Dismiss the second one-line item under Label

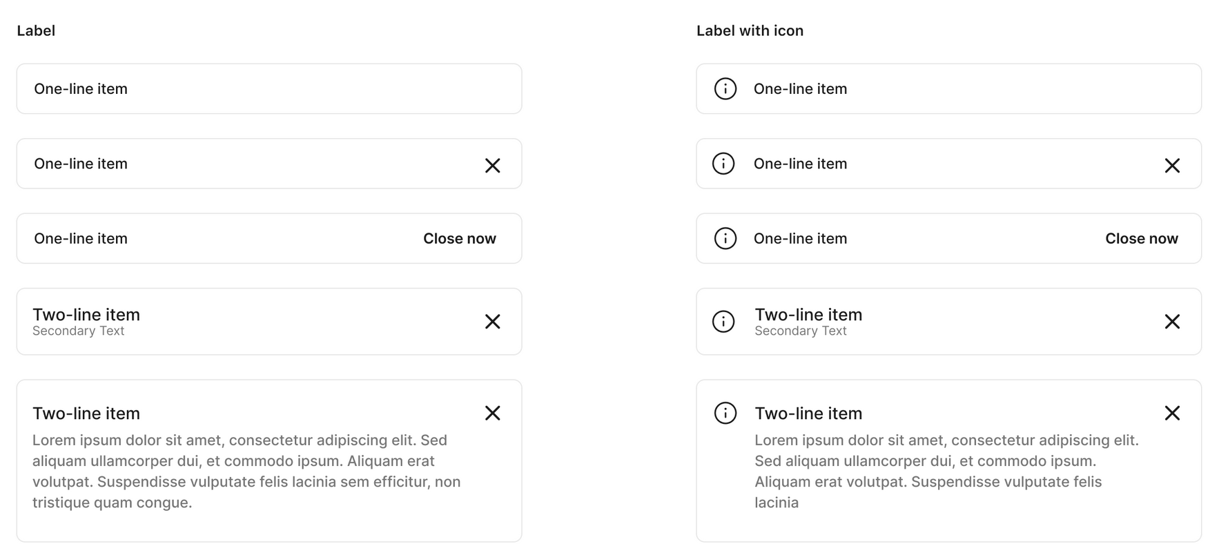coord(492,165)
